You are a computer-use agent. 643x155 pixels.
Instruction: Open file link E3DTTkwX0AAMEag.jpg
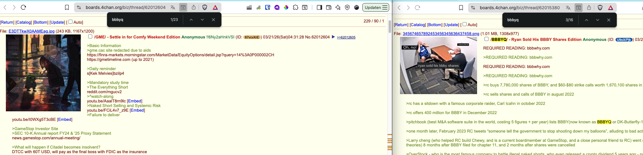(31, 31)
